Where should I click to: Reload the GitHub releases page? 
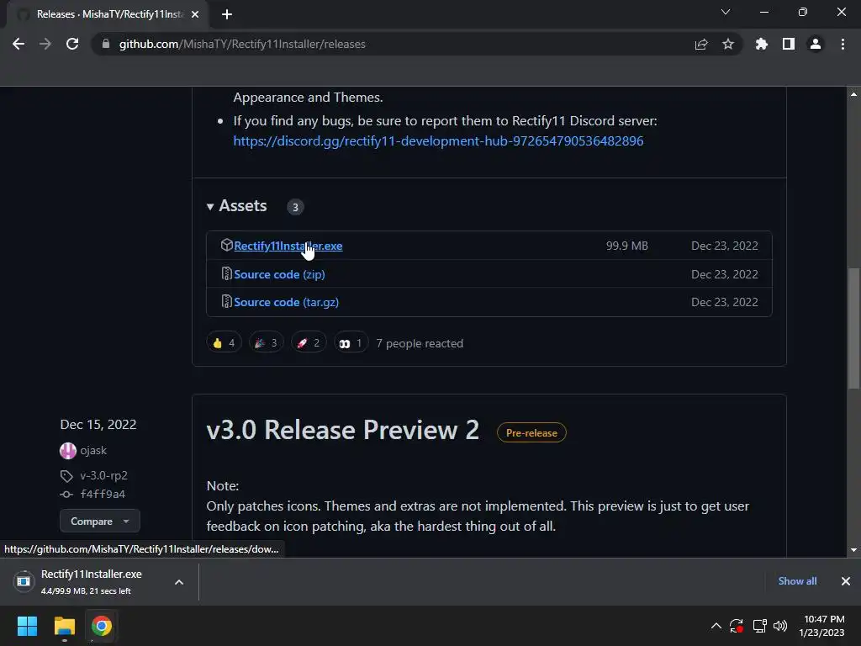tap(72, 44)
